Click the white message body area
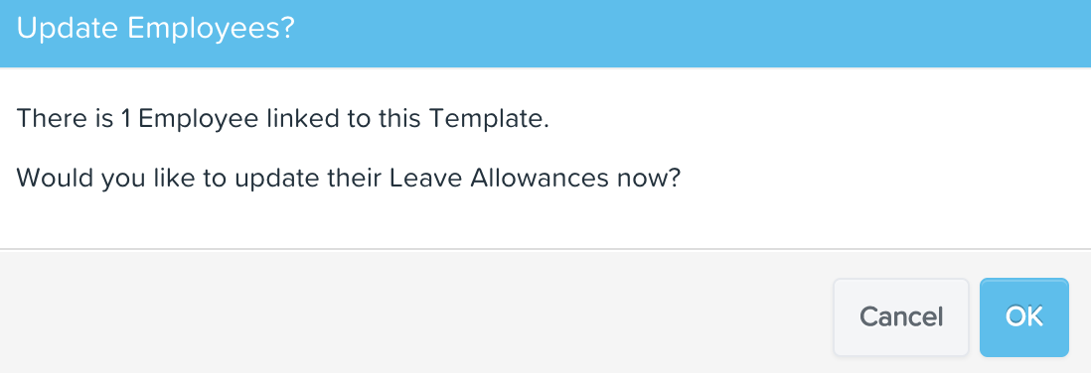The width and height of the screenshot is (1091, 373). 545,158
